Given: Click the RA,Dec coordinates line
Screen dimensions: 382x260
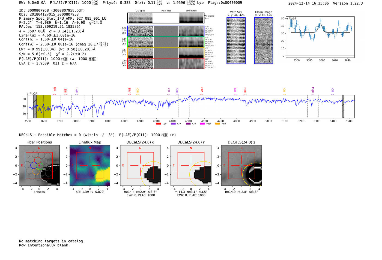Looking at the screenshot, I should click(50, 27).
